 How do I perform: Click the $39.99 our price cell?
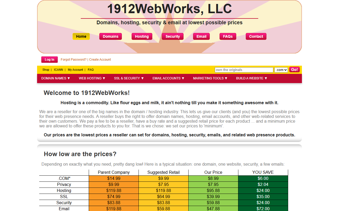213,197
